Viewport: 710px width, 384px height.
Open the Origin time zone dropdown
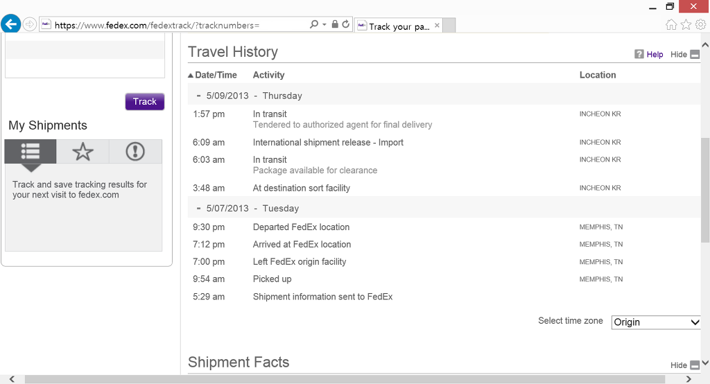point(657,322)
